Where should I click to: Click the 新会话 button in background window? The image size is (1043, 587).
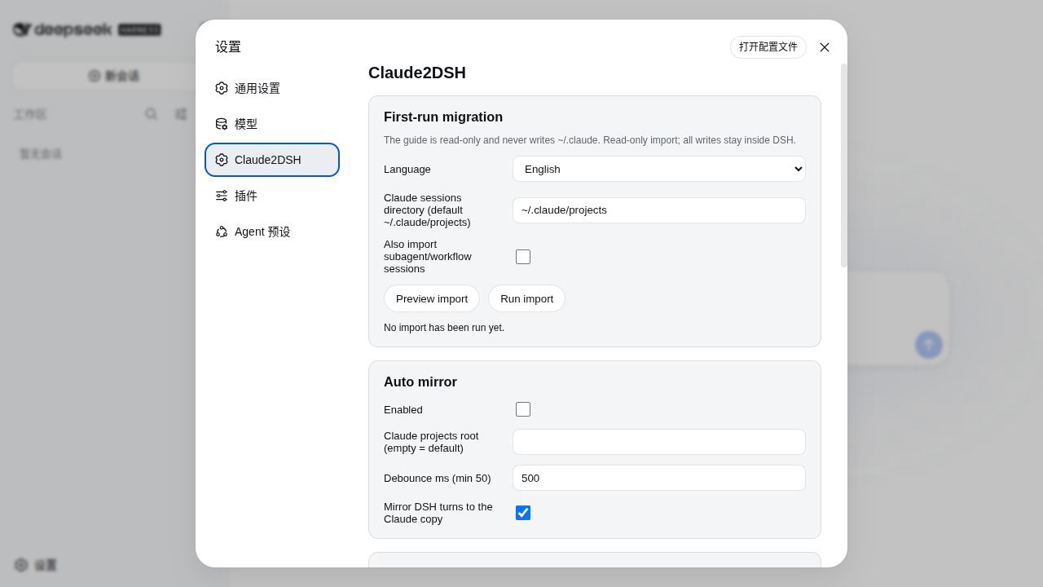click(114, 76)
